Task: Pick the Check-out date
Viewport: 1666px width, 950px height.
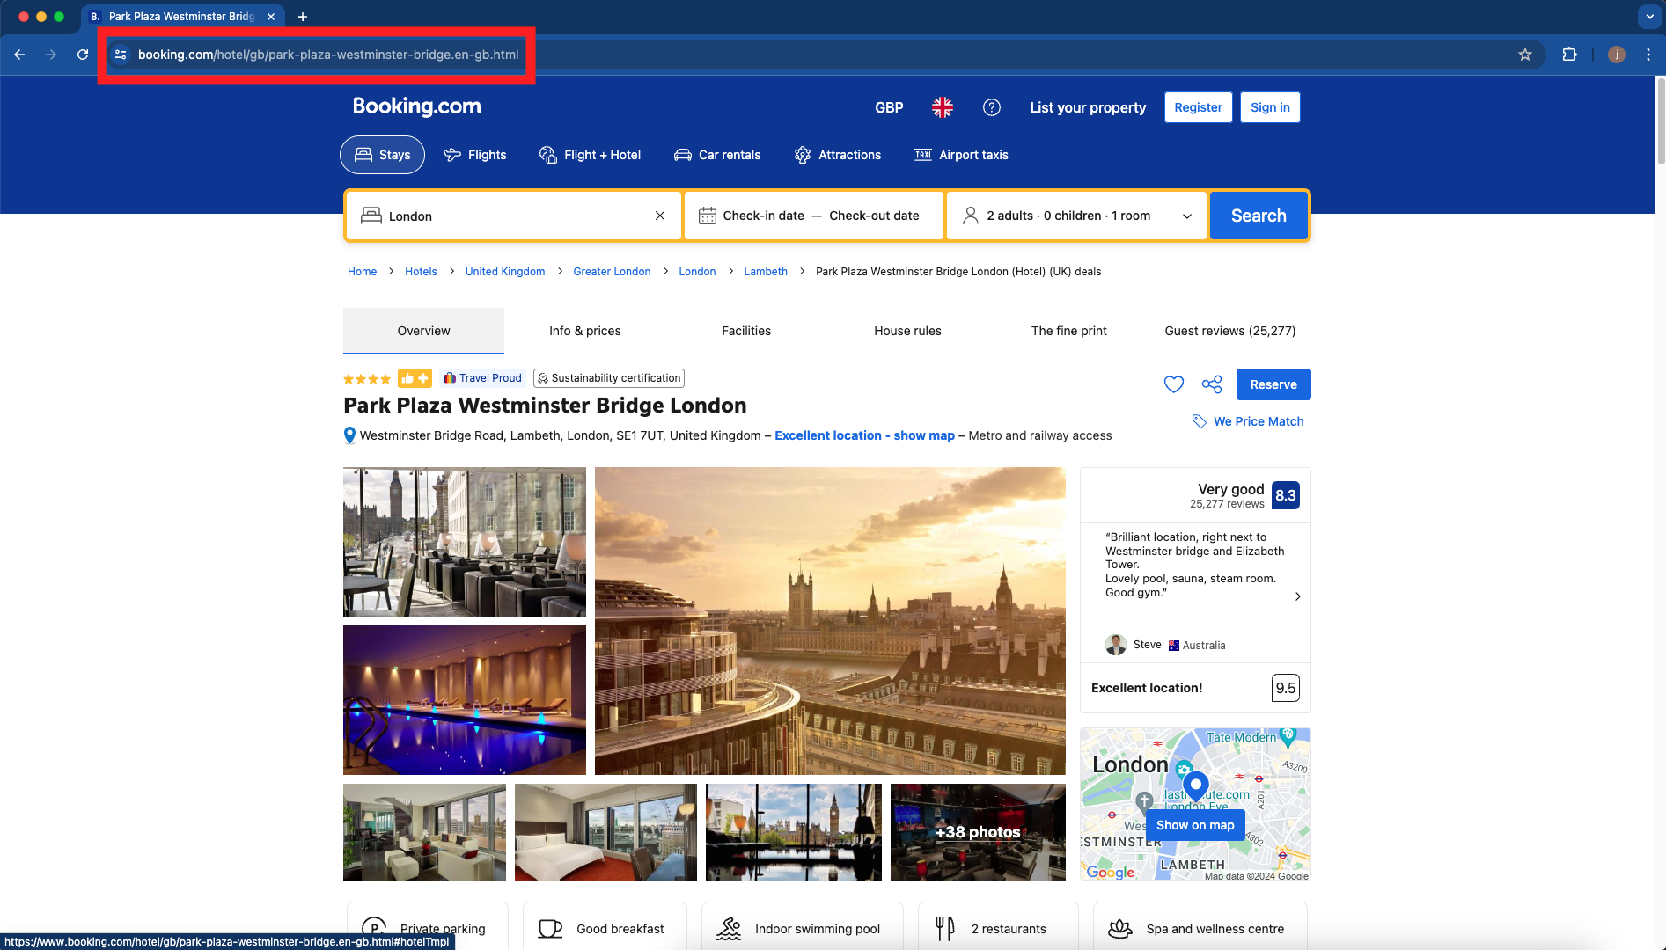Action: (874, 216)
